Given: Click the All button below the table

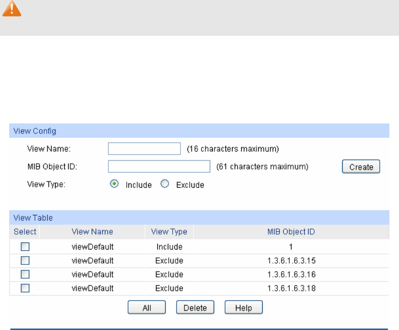Looking at the screenshot, I should click(x=146, y=308).
